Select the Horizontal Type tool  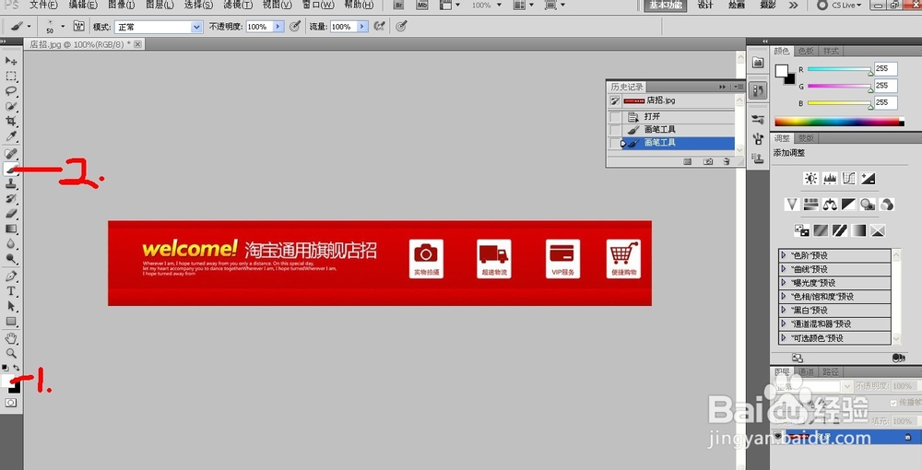click(x=11, y=291)
